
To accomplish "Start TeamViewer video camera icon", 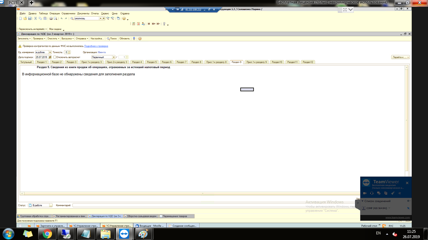I will pyautogui.click(x=365, y=193).
